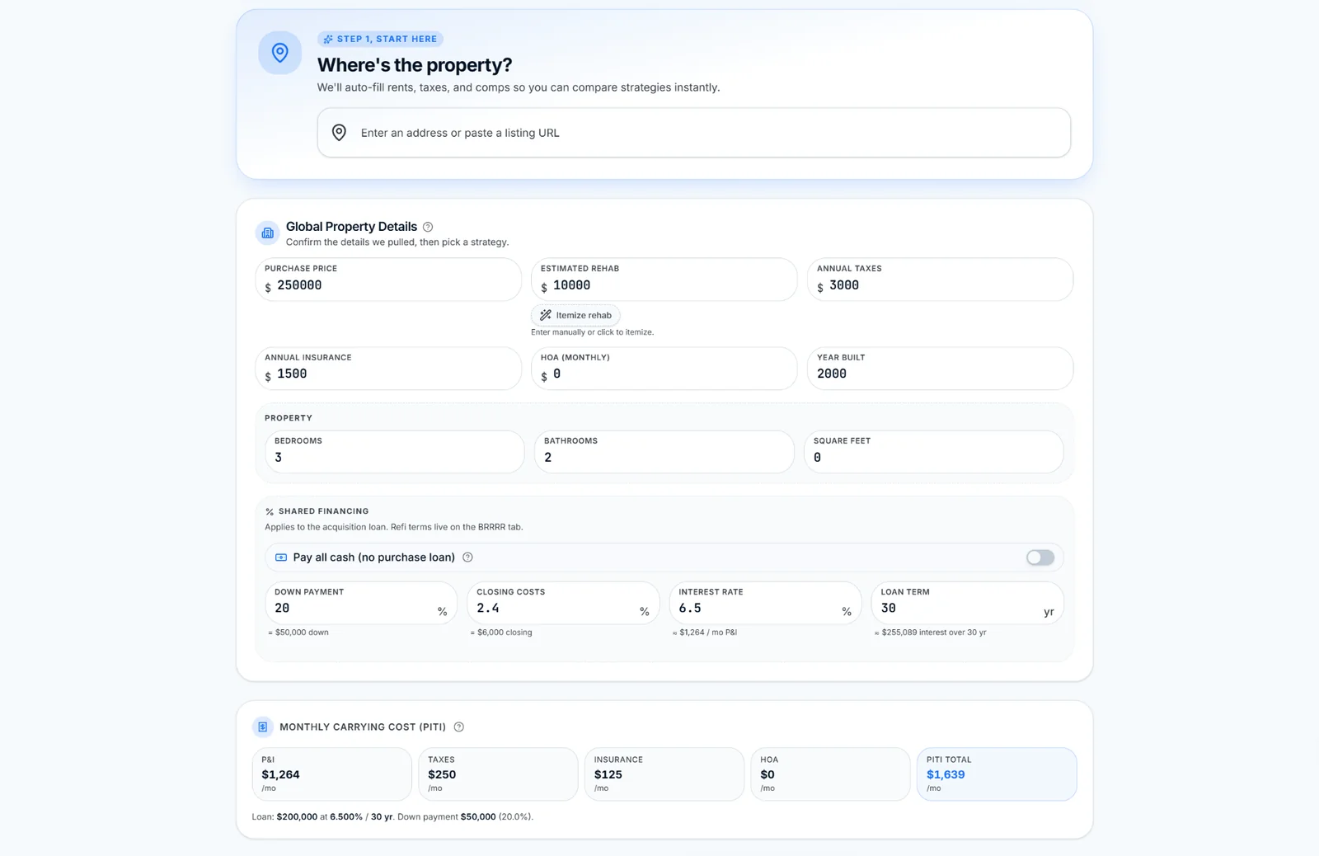Click the Taxes $250 card
The width and height of the screenshot is (1319, 856).
tap(498, 774)
